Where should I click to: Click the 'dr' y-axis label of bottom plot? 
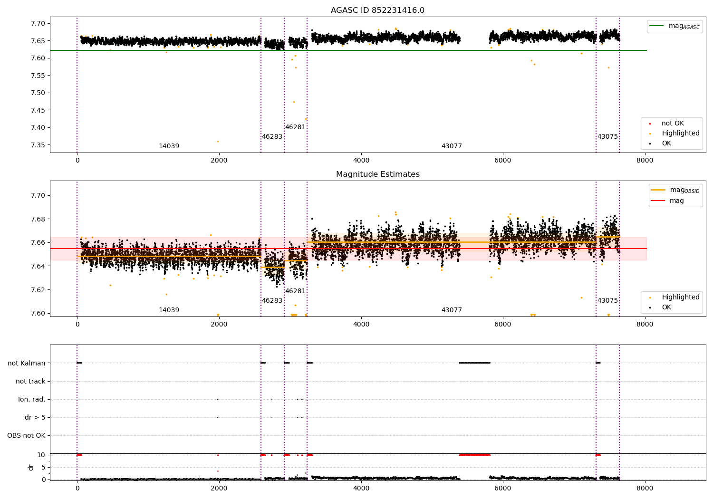click(31, 467)
